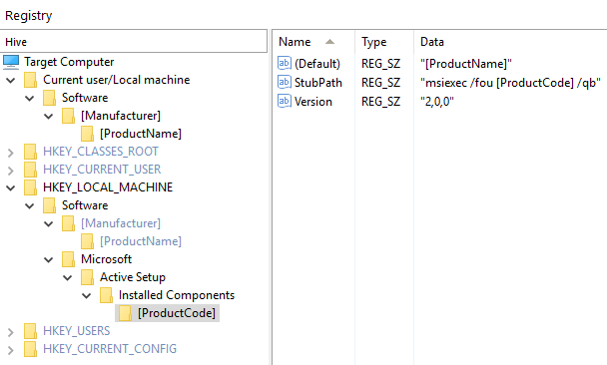Click the Version string value icon
The height and width of the screenshot is (365, 607).
click(x=285, y=101)
